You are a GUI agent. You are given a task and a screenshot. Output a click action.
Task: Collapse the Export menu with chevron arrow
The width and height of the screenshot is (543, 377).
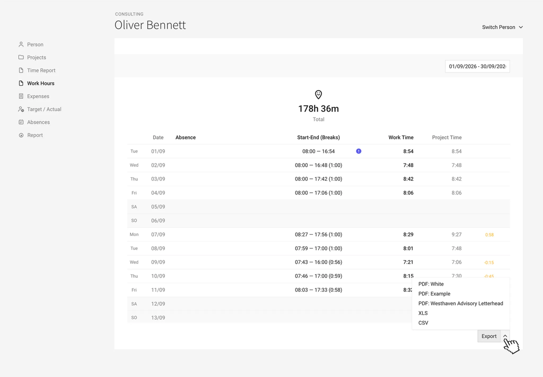tap(505, 336)
